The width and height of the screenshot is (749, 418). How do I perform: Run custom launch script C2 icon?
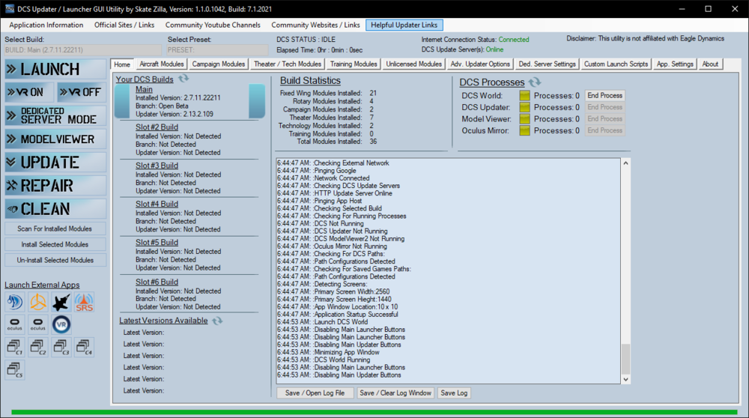pyautogui.click(x=37, y=347)
